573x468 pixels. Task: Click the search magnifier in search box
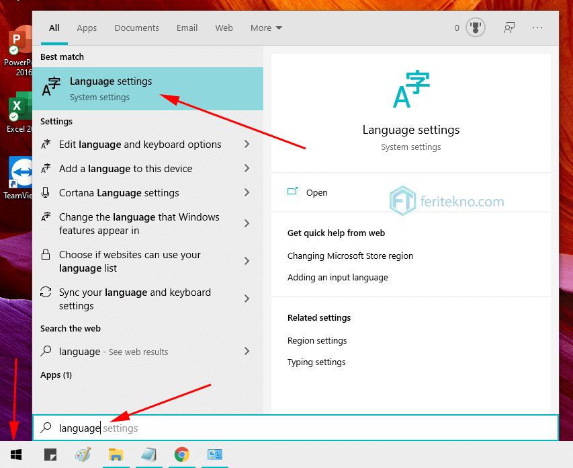(x=46, y=427)
